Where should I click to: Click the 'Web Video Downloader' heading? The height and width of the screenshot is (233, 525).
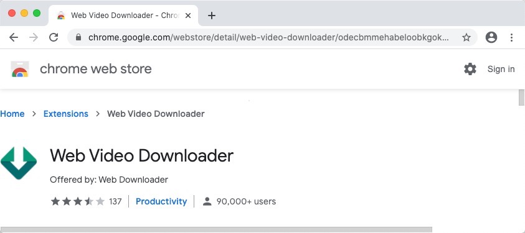141,156
